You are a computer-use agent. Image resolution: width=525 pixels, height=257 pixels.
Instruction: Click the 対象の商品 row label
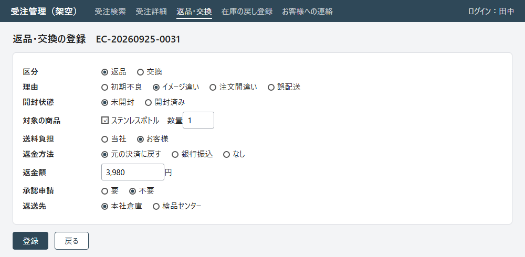tap(41, 121)
